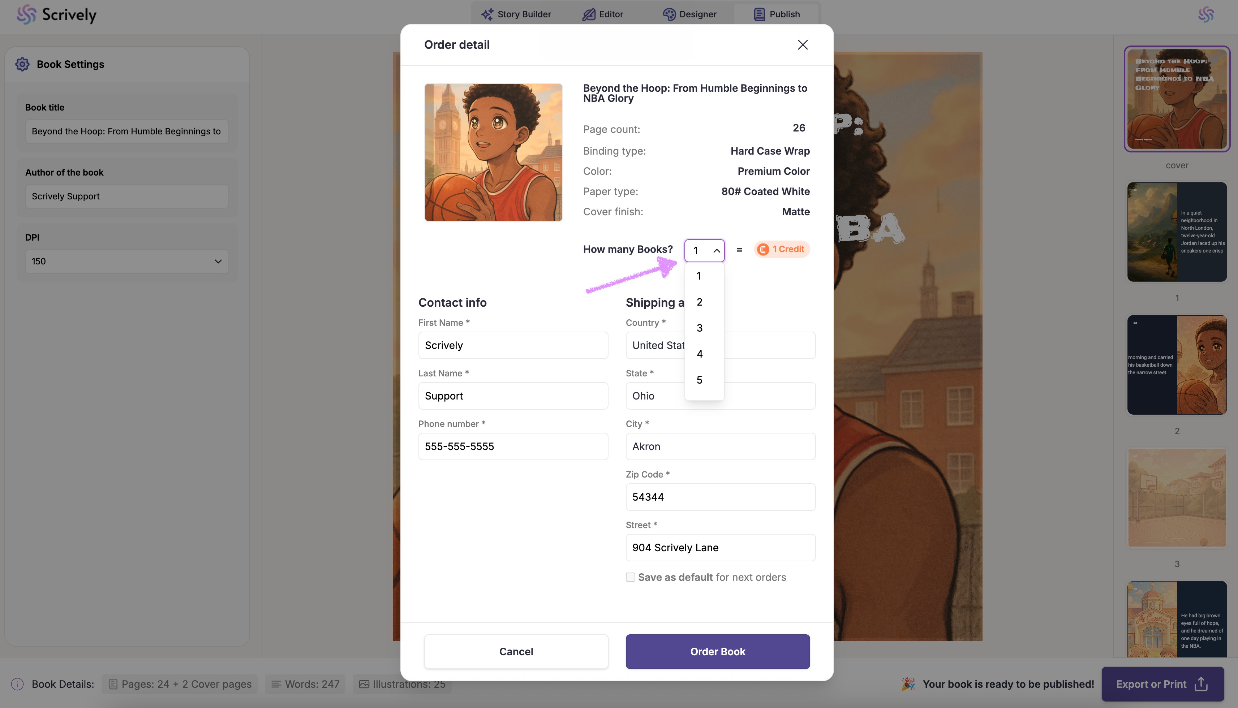Screen dimensions: 1238x708
Task: Switch to the Publish tab
Action: [x=776, y=14]
